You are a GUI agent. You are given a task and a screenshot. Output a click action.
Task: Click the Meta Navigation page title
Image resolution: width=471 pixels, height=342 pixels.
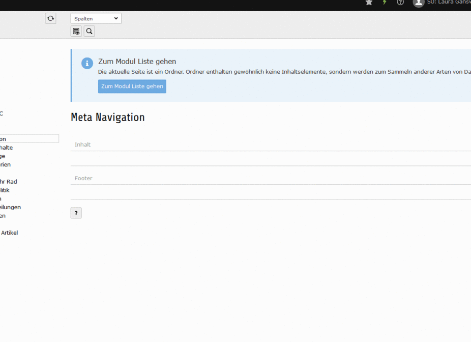(108, 118)
